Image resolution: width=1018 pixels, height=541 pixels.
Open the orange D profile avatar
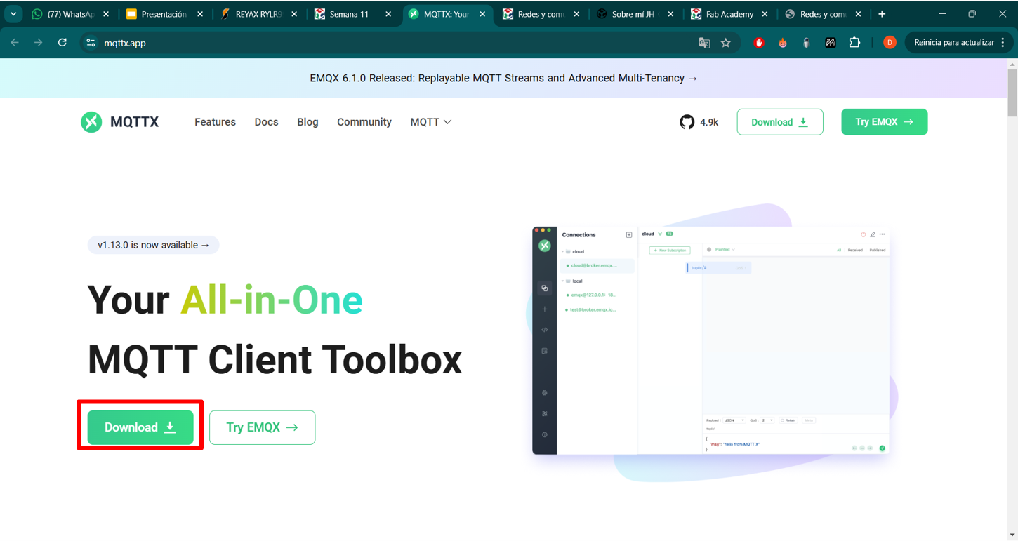tap(890, 43)
